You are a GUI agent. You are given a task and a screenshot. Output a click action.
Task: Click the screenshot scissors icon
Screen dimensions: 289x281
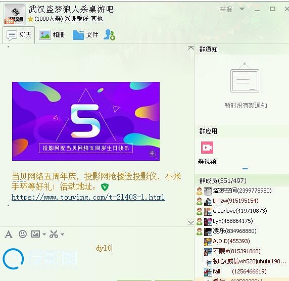tap(54, 234)
